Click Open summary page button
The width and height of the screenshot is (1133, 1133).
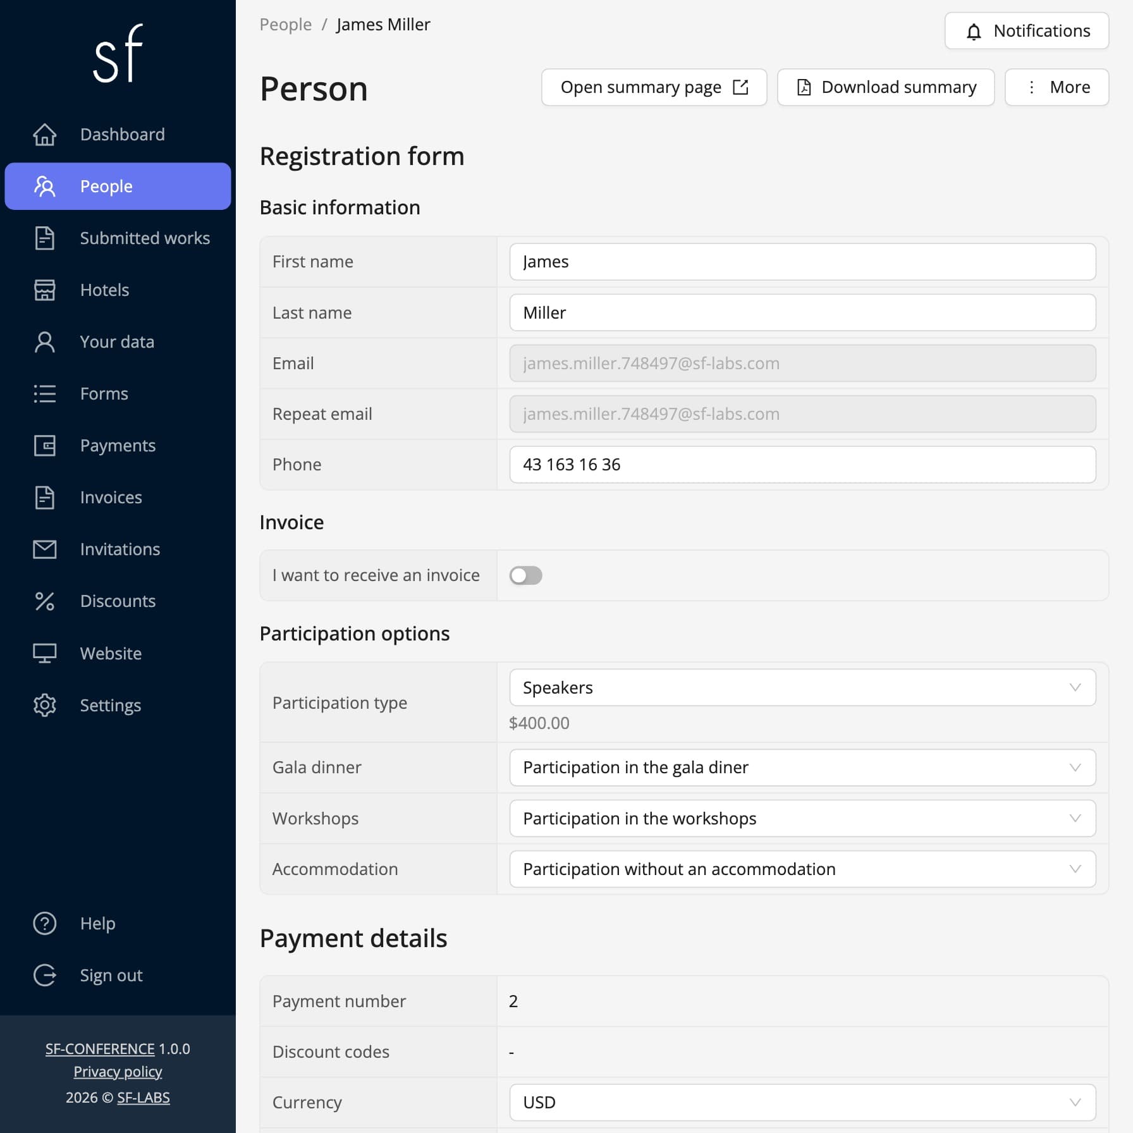pyautogui.click(x=654, y=87)
